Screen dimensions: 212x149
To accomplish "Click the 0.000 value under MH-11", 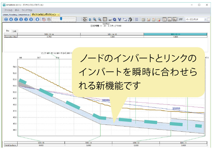I will (183, 145).
